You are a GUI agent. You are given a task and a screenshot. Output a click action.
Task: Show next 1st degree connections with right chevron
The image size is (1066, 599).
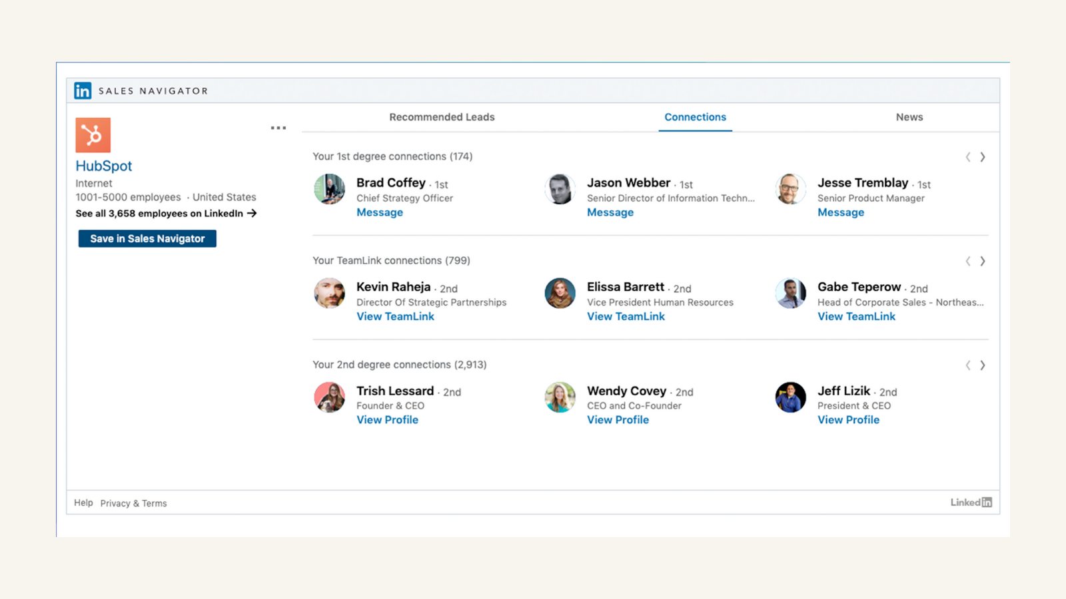click(983, 157)
